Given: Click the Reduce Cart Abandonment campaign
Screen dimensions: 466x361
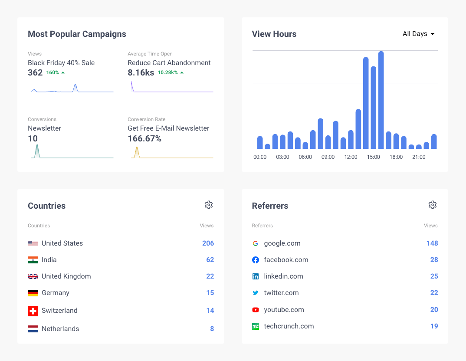Looking at the screenshot, I should coord(169,63).
